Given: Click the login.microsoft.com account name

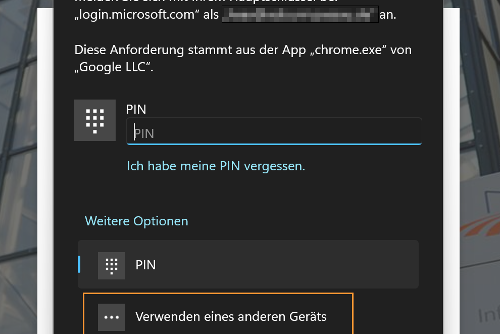Looking at the screenshot, I should tap(299, 14).
